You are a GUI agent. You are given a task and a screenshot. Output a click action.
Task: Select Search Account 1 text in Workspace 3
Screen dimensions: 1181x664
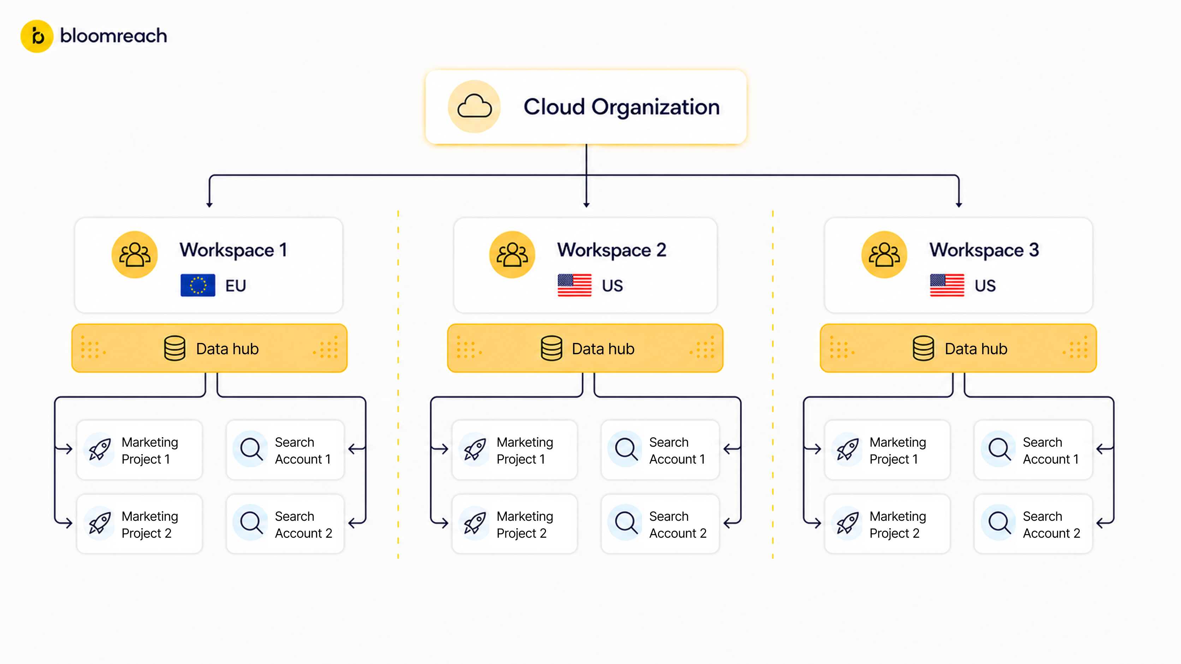(1051, 451)
